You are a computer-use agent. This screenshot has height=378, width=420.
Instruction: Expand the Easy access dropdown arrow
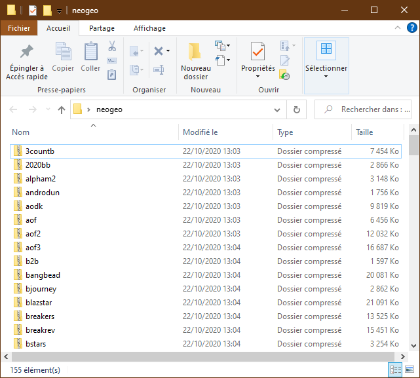[x=228, y=60]
